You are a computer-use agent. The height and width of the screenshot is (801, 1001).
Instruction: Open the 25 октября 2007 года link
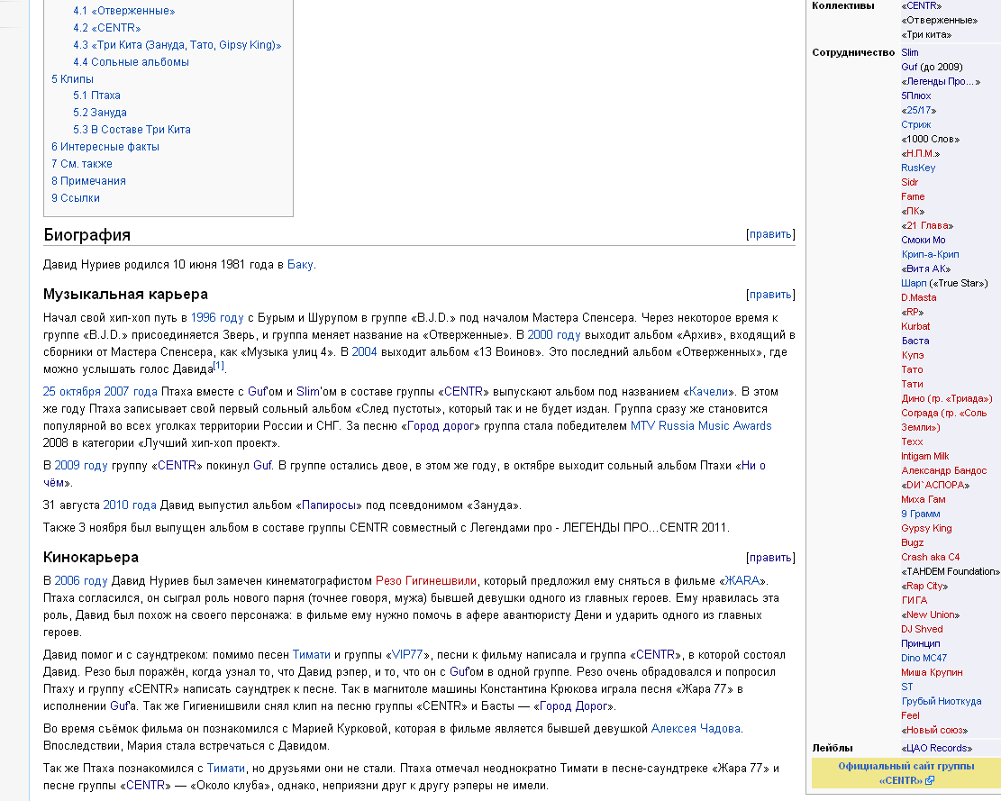(x=100, y=392)
